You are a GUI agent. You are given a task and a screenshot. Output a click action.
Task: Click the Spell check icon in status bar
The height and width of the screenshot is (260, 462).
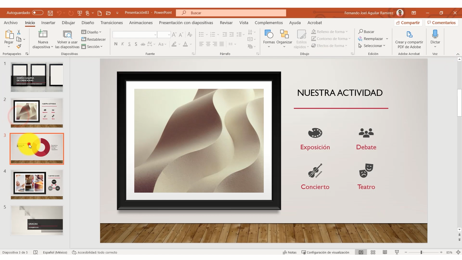[36, 252]
